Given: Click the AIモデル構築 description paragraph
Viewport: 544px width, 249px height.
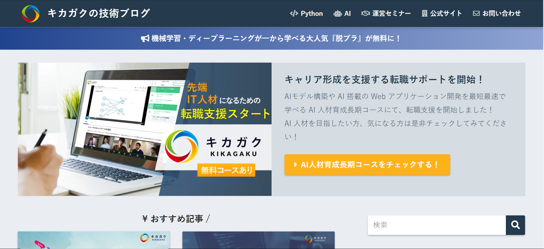Looking at the screenshot, I should point(395,116).
